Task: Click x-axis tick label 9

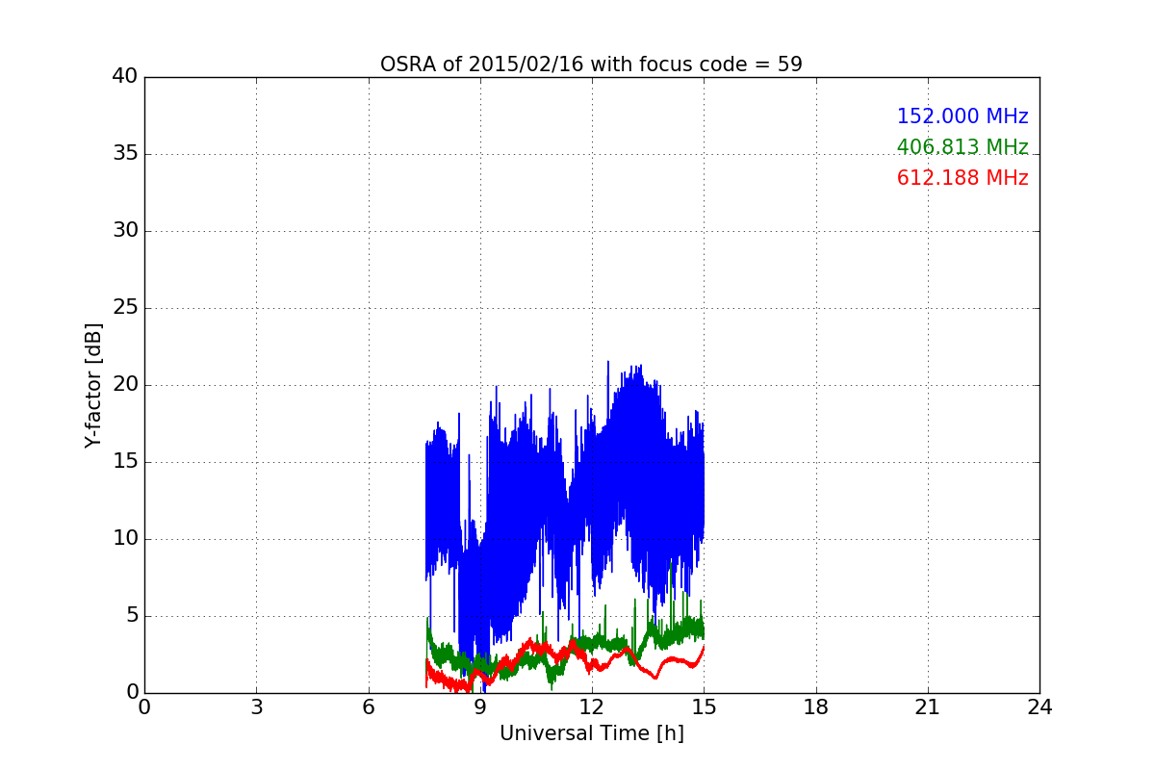Action: click(480, 707)
